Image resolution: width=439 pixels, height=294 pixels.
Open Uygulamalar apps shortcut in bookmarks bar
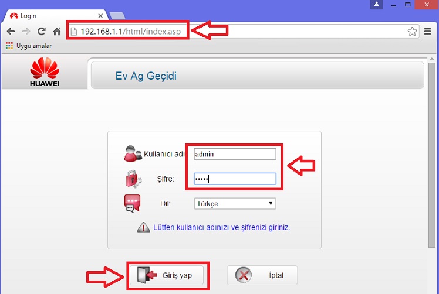click(x=29, y=46)
